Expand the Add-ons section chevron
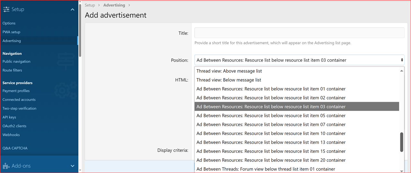 [72, 166]
